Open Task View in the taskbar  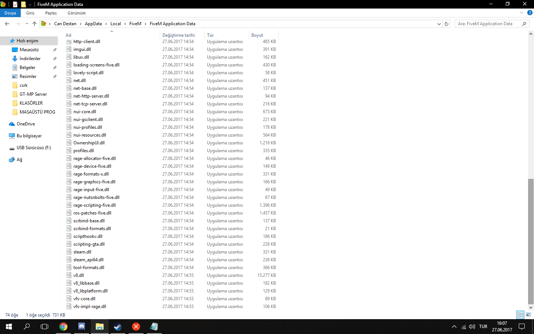click(44, 327)
